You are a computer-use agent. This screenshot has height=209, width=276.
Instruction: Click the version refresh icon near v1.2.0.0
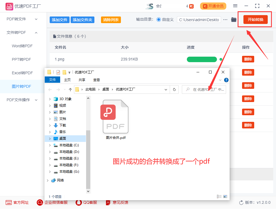click(x=241, y=203)
